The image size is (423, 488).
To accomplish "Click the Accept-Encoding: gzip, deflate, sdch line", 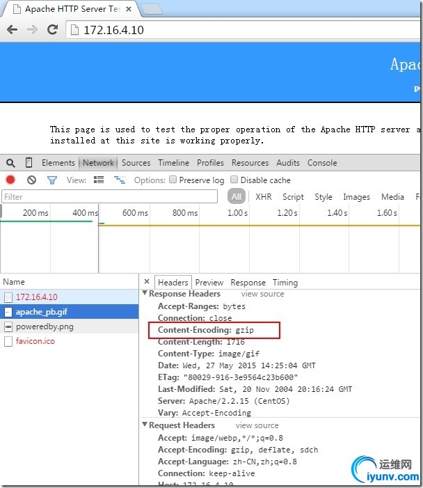I will [x=238, y=450].
